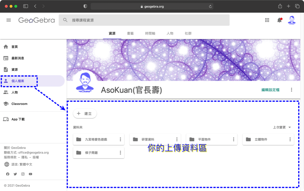Open 人物 in the sidebar
The image size is (304, 191).
click(32, 92)
